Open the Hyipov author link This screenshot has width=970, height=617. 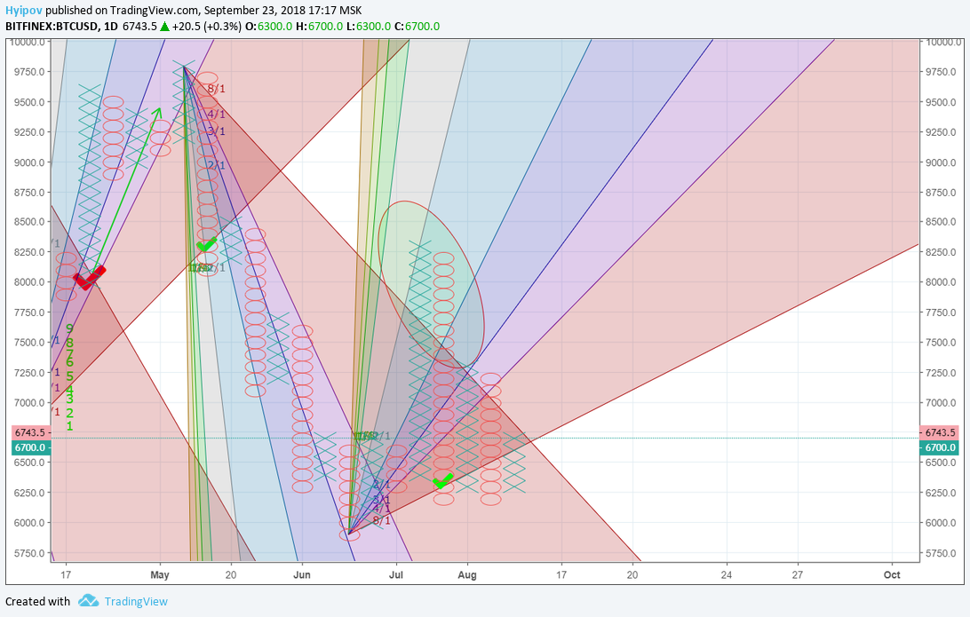coord(23,11)
